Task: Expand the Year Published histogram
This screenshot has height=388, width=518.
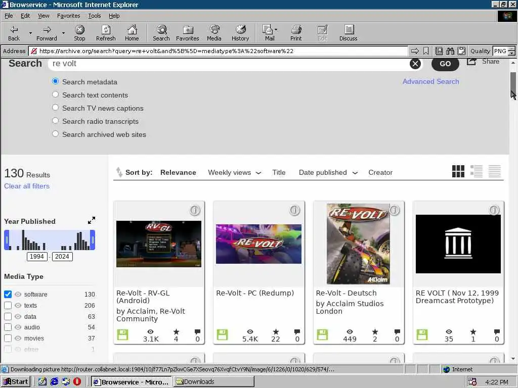Action: 92,220
